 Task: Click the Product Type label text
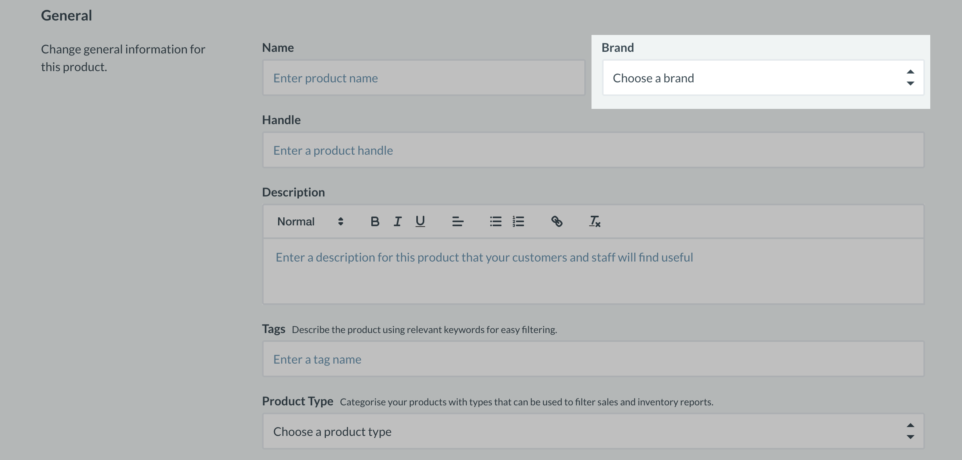pyautogui.click(x=297, y=401)
